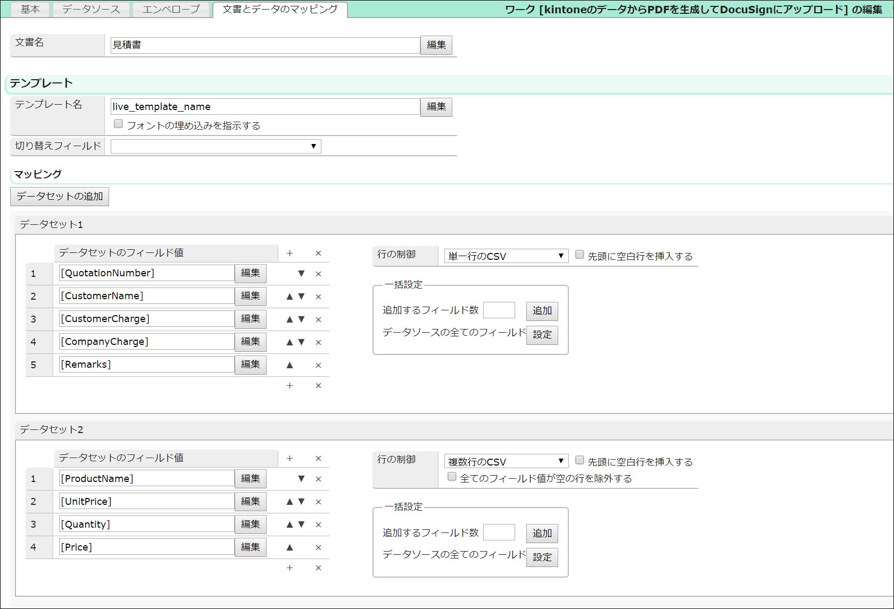Viewport: 894px width, 609px height.
Task: Open the 切り替えフィールド dropdown
Action: (216, 146)
